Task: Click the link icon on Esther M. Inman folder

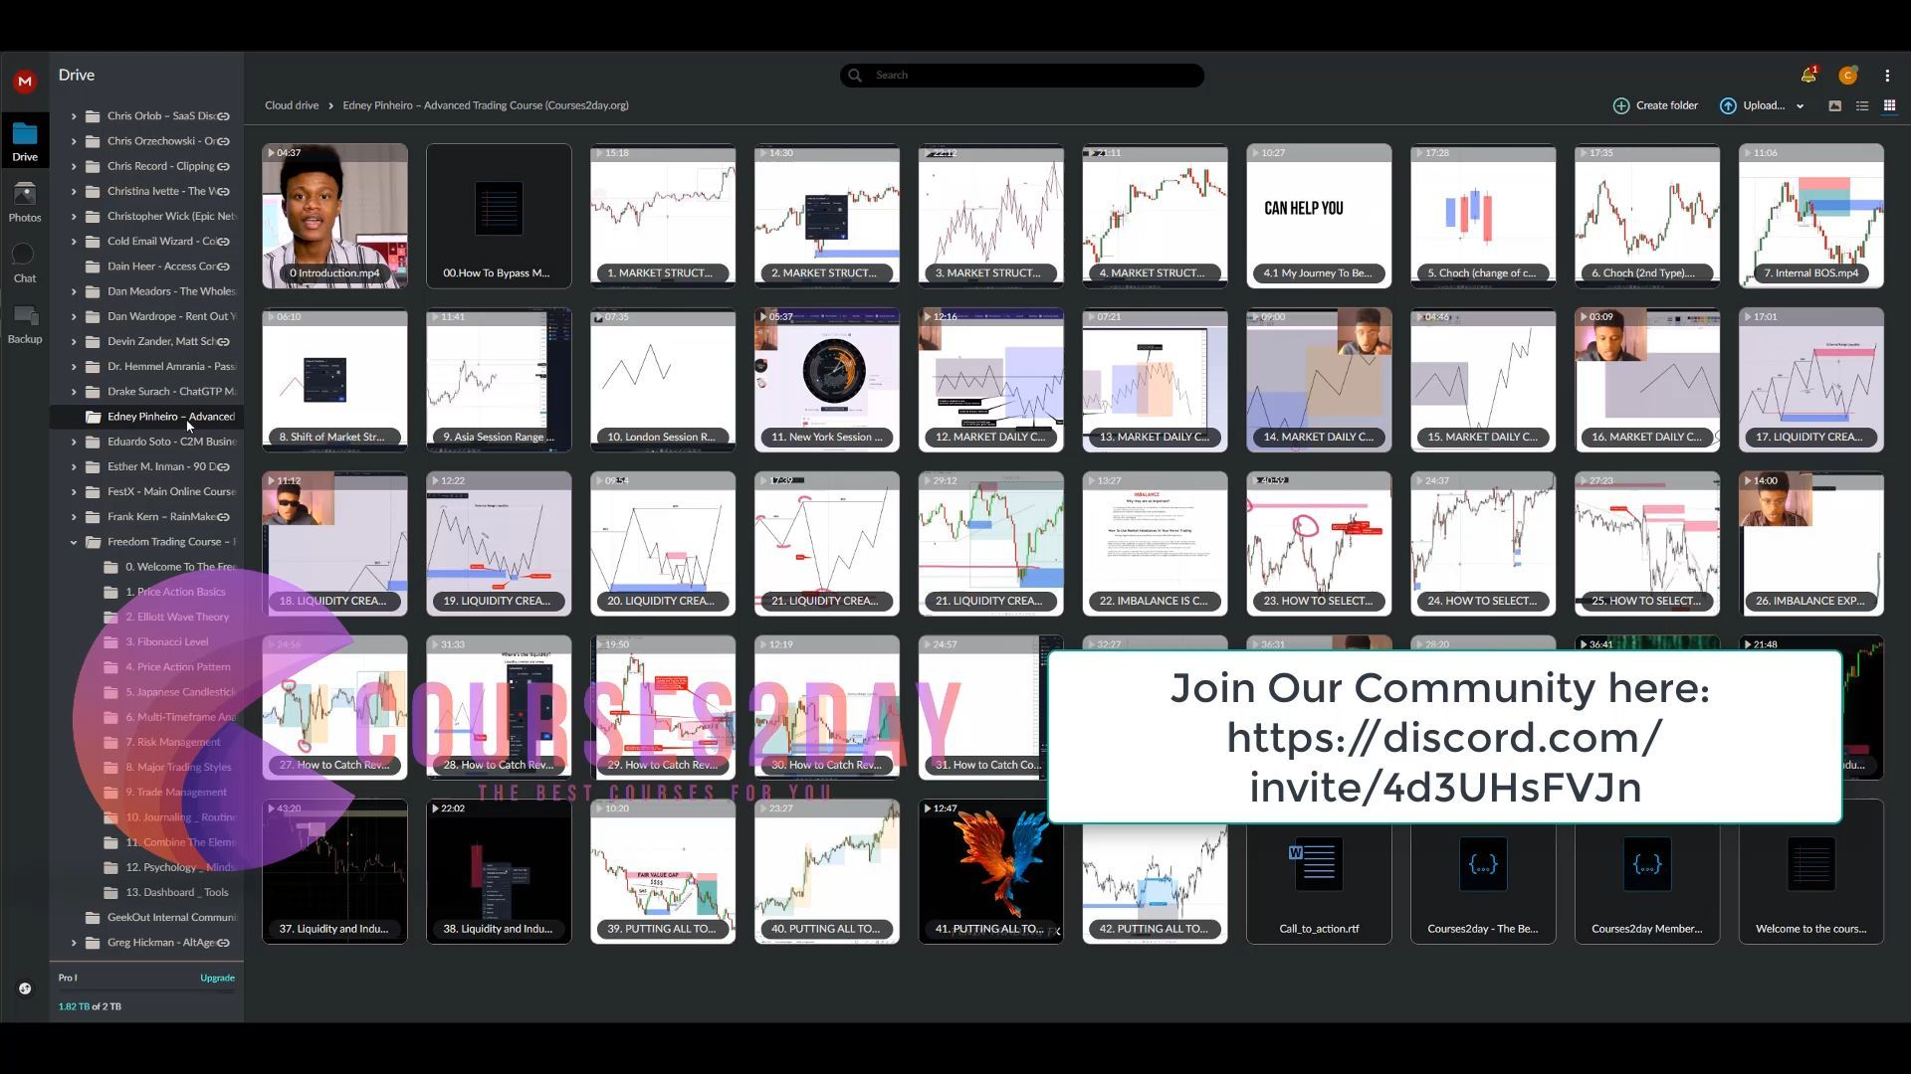Action: 224,466
